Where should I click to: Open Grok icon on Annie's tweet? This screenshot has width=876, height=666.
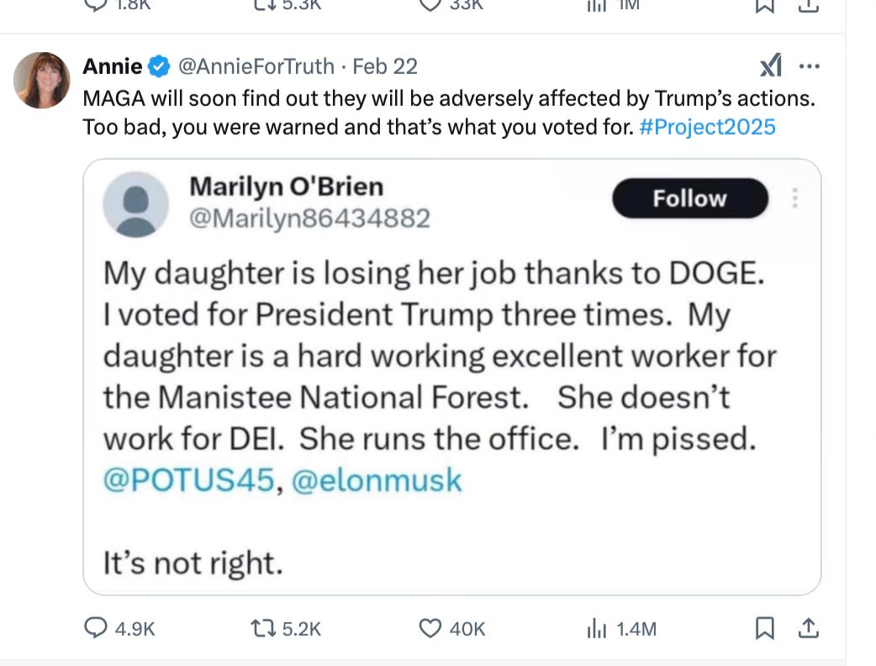point(770,66)
